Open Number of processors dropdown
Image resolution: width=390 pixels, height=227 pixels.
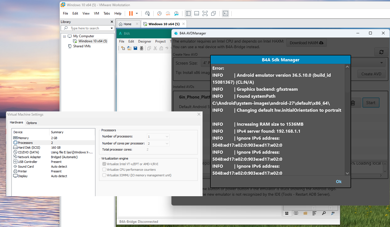pyautogui.click(x=158, y=137)
